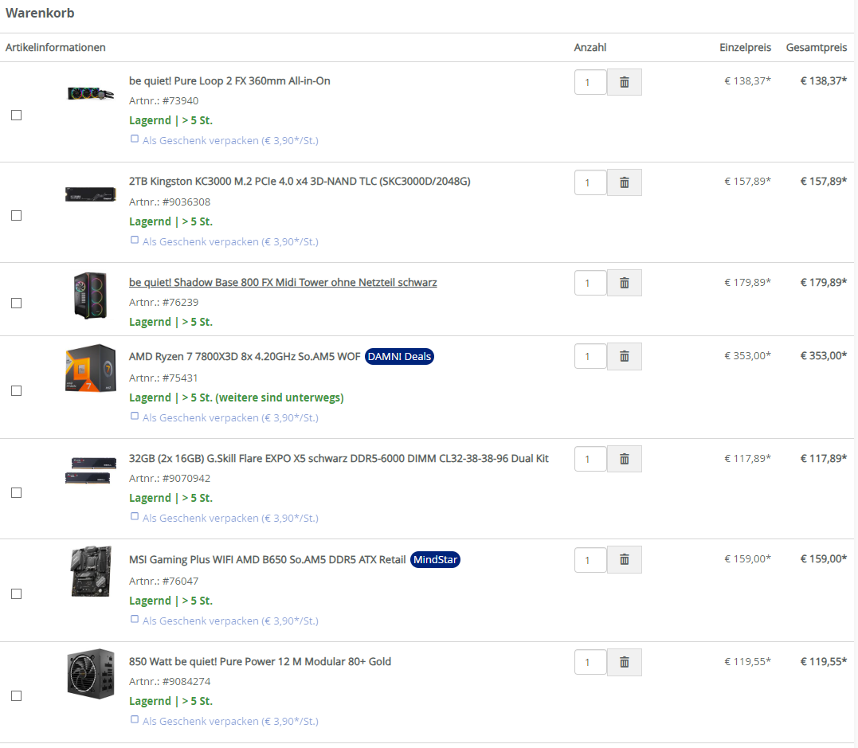Remove the Kingston KC3000 SSD via trash icon

(624, 182)
